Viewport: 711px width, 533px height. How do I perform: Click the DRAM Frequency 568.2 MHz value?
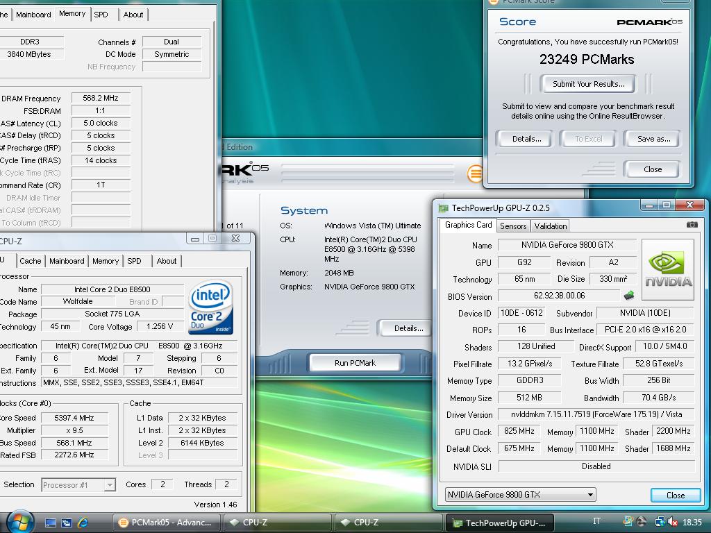tap(101, 98)
